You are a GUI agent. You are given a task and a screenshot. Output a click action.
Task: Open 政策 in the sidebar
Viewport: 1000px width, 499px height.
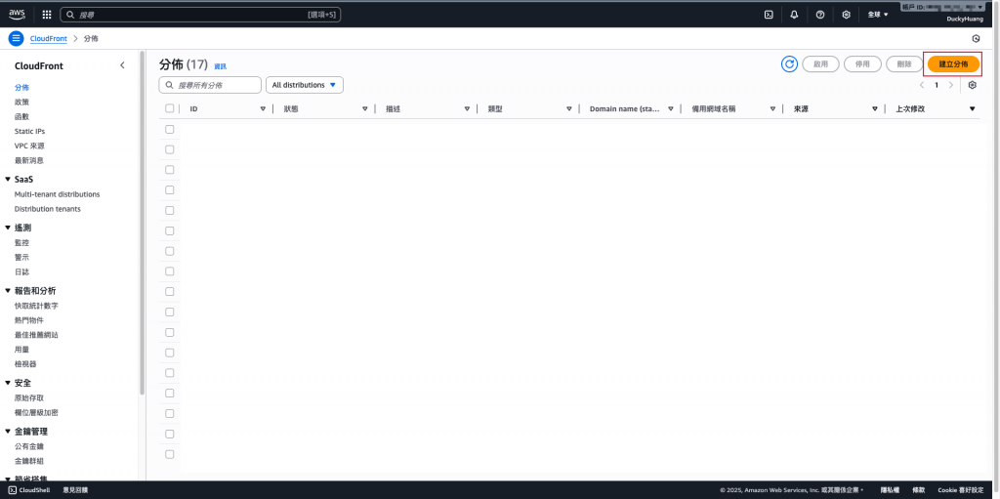pyautogui.click(x=21, y=103)
